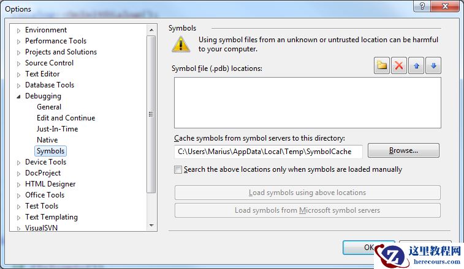Open the Just-In-Time settings page
Screen dimensions: 464x269
tap(57, 129)
